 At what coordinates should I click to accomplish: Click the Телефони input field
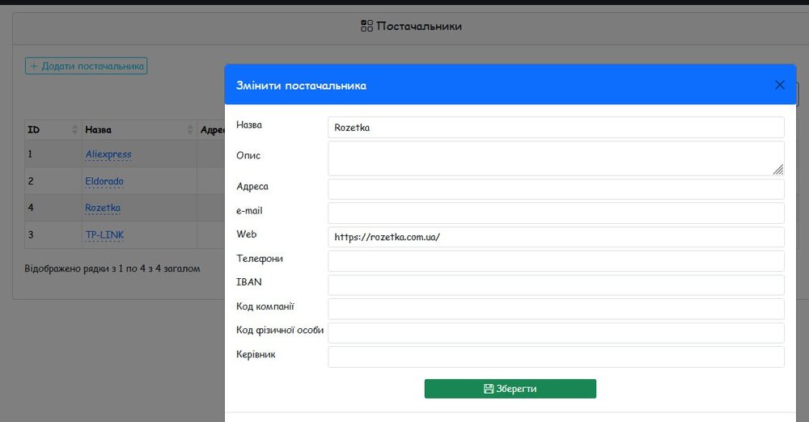click(x=556, y=261)
